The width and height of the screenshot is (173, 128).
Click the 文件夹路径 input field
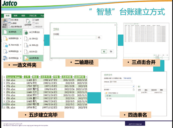[x=75, y=37]
